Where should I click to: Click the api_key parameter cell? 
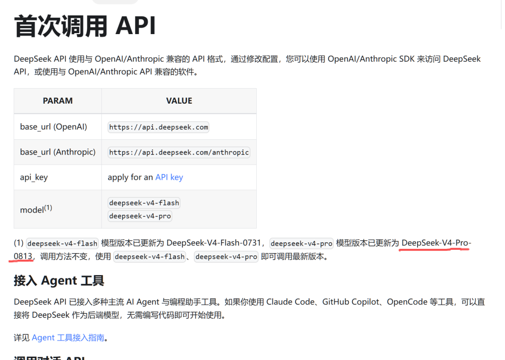coord(58,177)
